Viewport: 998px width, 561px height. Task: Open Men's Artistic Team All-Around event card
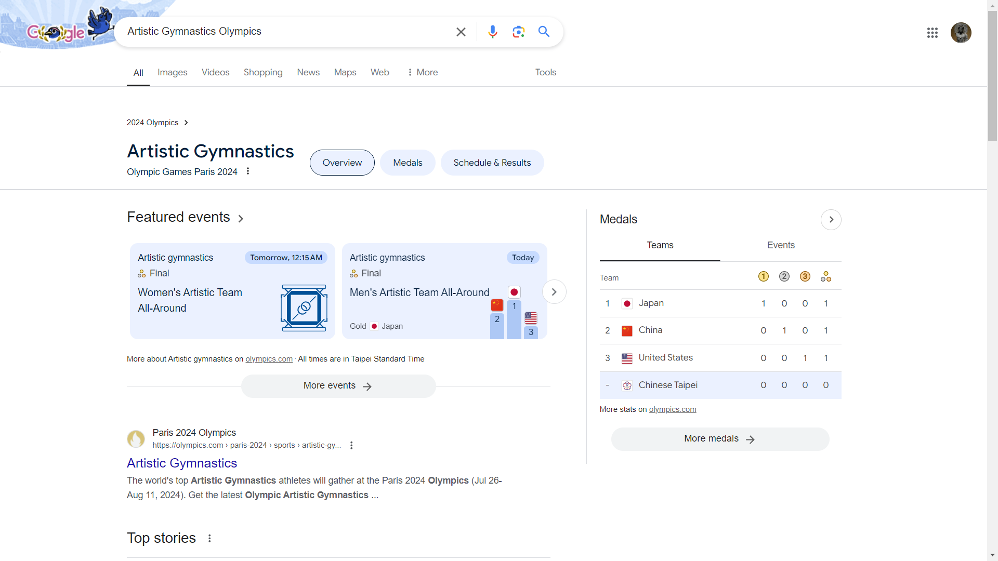444,291
